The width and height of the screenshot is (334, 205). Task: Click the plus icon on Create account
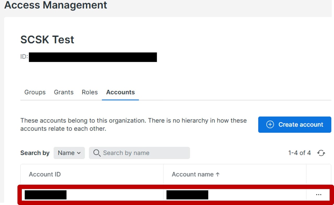pyautogui.click(x=270, y=125)
